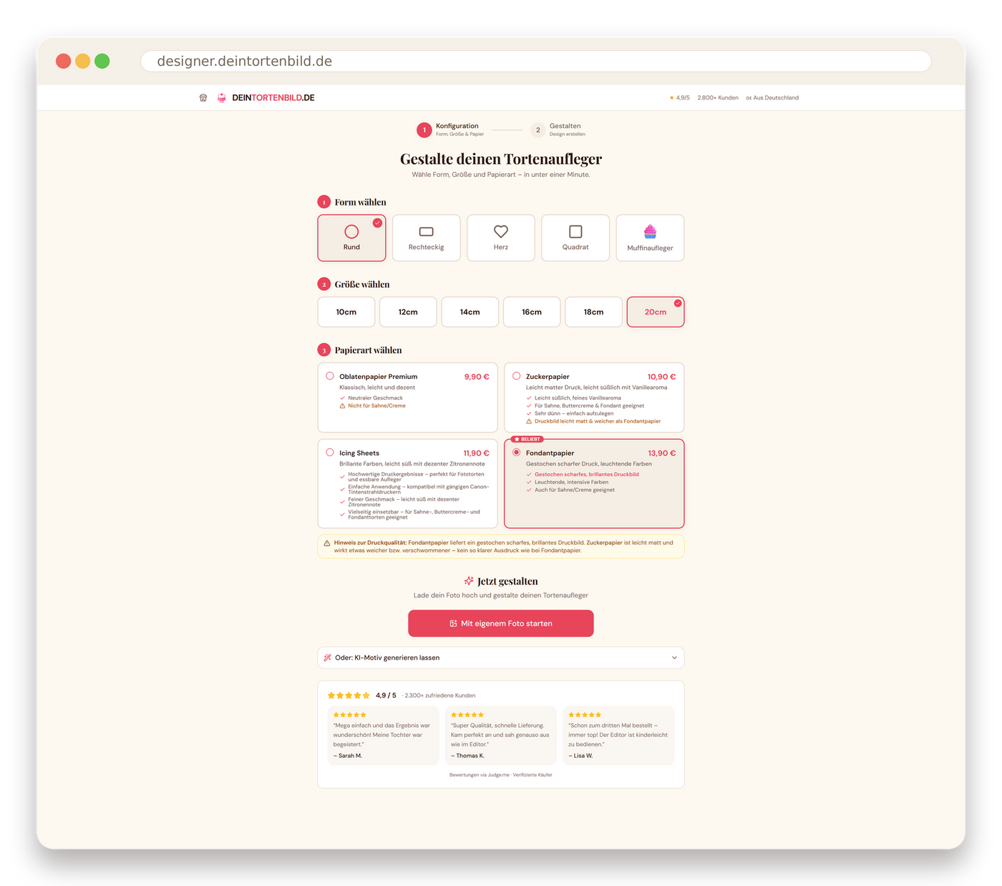Click the BELIEBT badge on Fondantpapier
The image size is (1002, 886).
pos(527,439)
